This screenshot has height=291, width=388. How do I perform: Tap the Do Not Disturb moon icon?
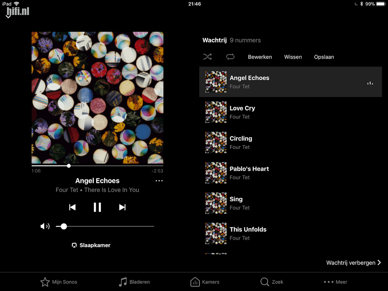point(356,4)
